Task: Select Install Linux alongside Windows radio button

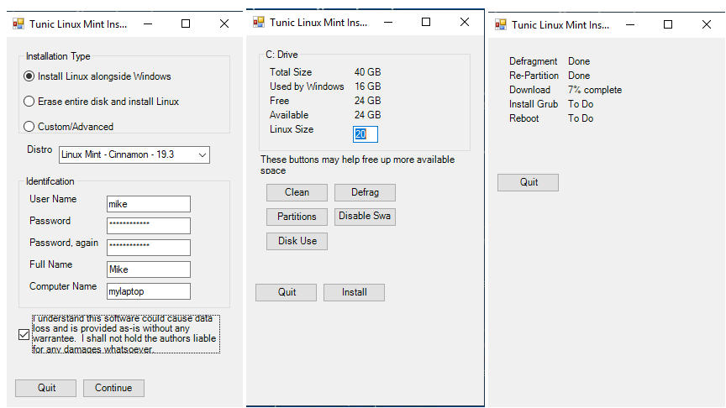Action: click(29, 76)
